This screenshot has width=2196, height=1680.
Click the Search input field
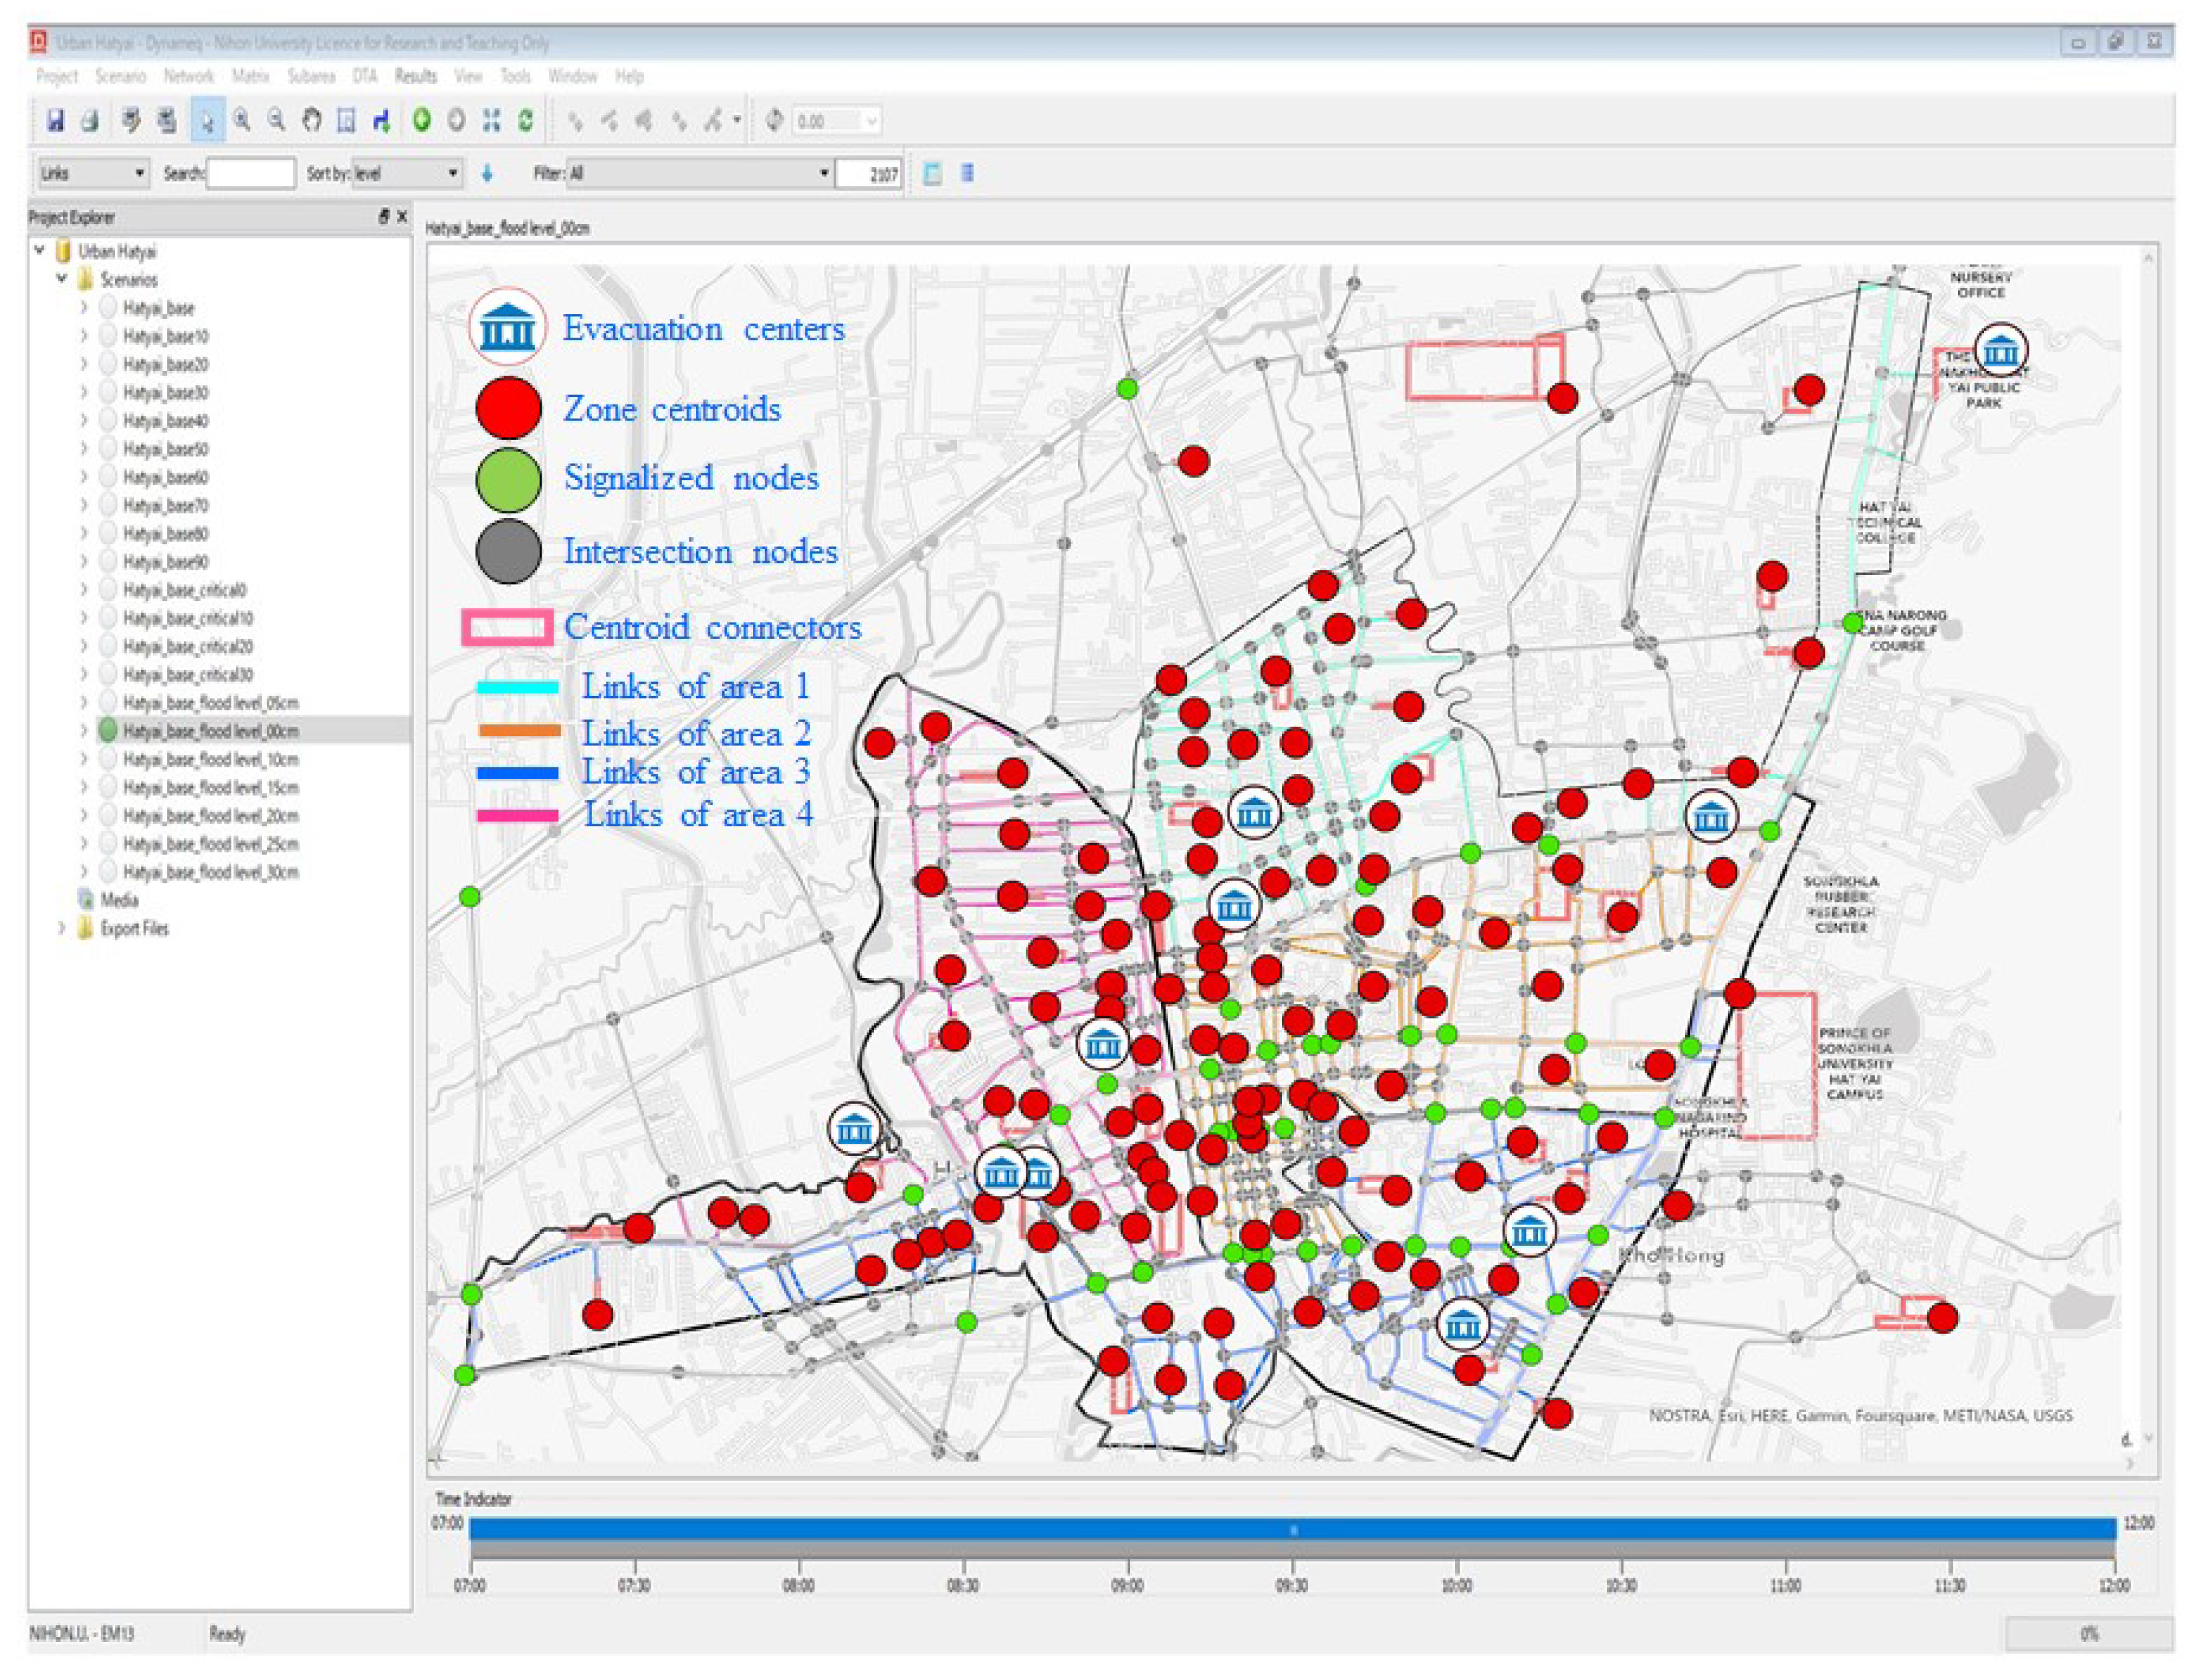coord(250,174)
